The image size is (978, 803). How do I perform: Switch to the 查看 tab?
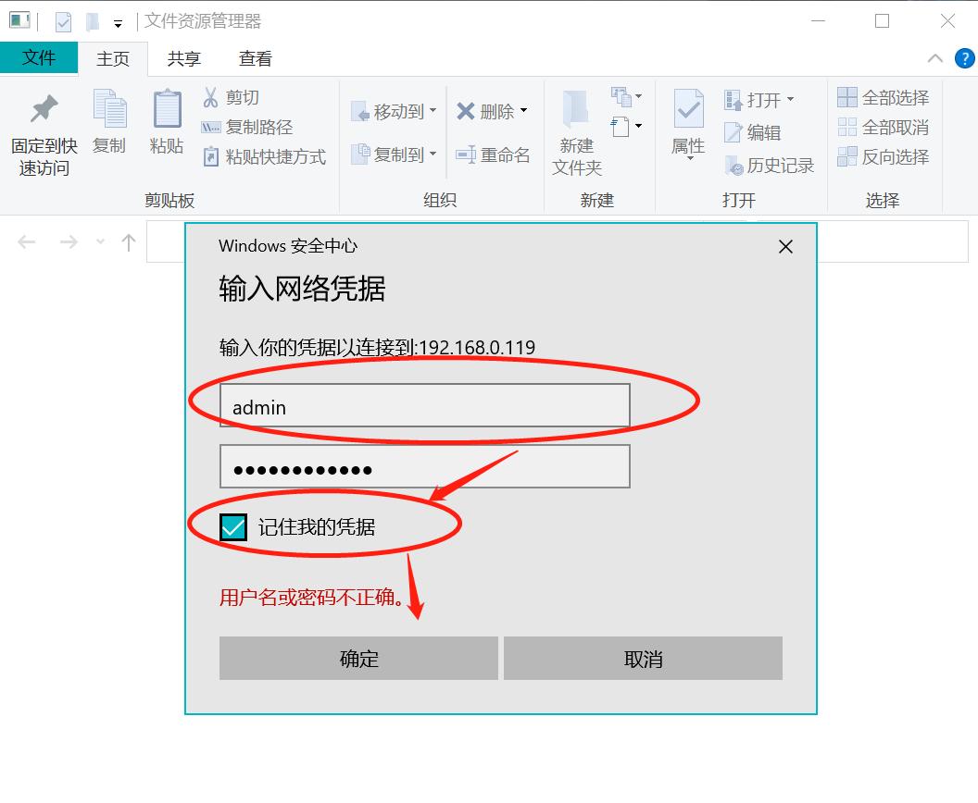point(253,57)
